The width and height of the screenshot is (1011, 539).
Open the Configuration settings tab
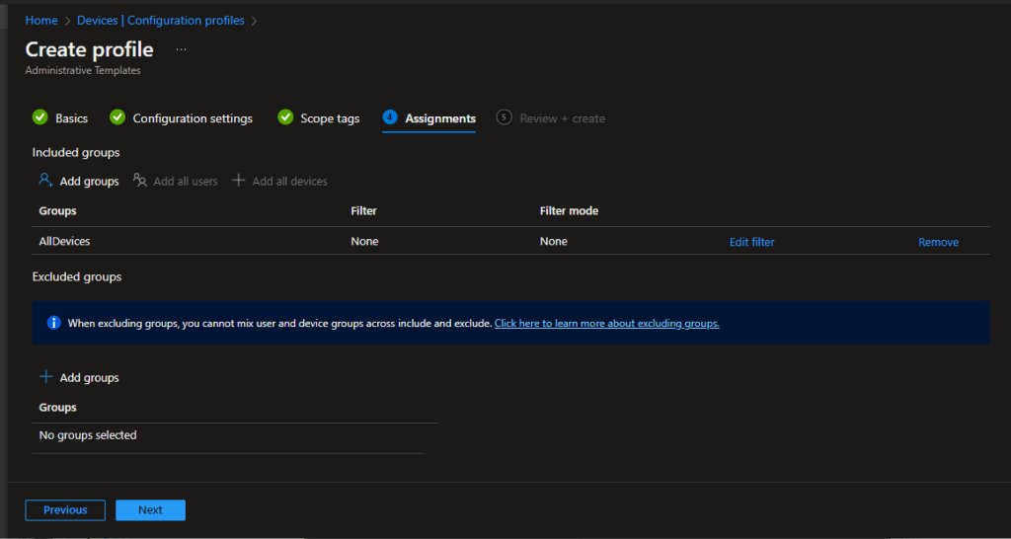193,118
